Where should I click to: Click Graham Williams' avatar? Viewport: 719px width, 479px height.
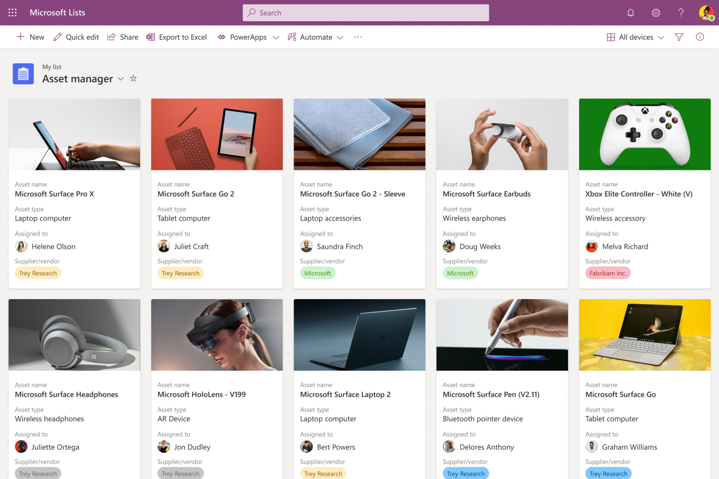click(592, 447)
